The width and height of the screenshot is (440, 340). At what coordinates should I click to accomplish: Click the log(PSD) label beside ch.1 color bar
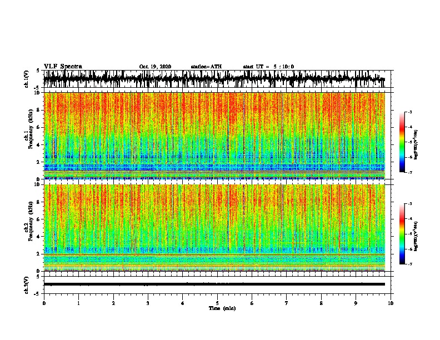tap(416, 145)
